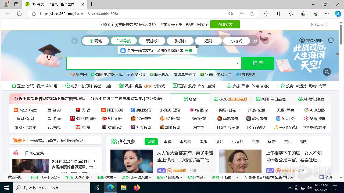Open the Split screen icon

point(279,14)
